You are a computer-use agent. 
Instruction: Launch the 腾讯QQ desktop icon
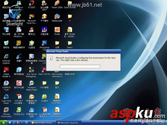(x=32, y=30)
